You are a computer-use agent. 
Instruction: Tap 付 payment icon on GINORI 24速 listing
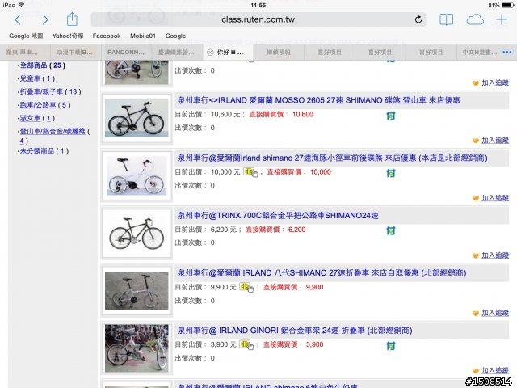point(391,346)
